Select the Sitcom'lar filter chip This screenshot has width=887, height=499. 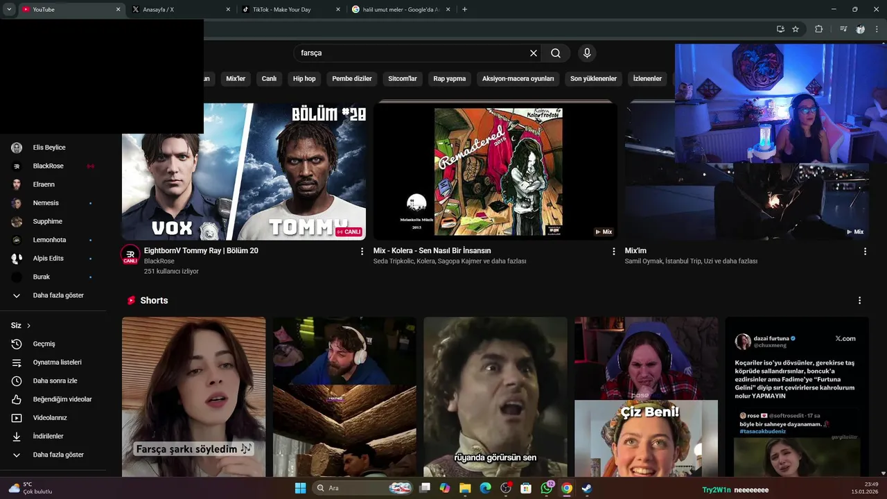coord(403,79)
